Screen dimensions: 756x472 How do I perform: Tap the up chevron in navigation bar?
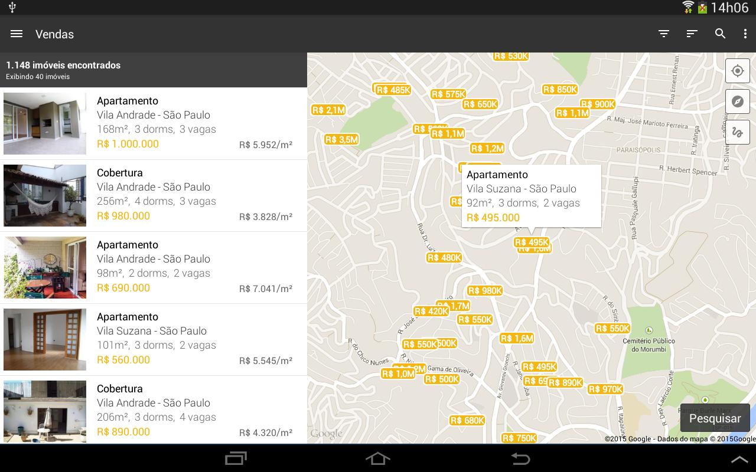(x=739, y=459)
